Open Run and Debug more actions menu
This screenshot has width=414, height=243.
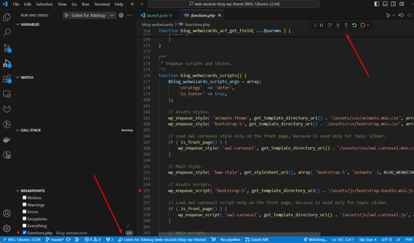pyautogui.click(x=129, y=15)
